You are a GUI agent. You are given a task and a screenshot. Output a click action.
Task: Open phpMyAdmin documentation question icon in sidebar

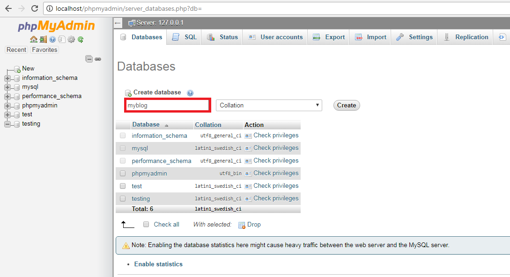[x=52, y=40]
